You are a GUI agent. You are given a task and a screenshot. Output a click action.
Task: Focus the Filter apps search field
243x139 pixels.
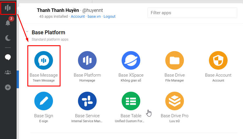[x=192, y=13]
